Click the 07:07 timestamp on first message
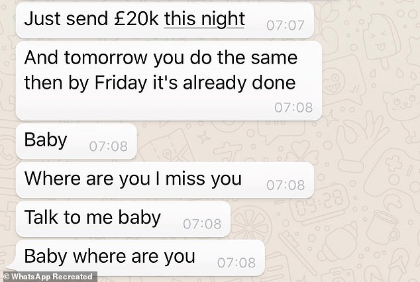This screenshot has height=282, width=420. click(286, 26)
